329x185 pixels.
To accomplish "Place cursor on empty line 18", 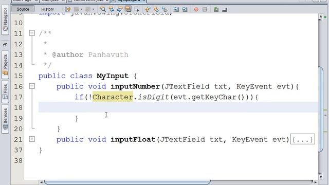I will tap(178, 107).
